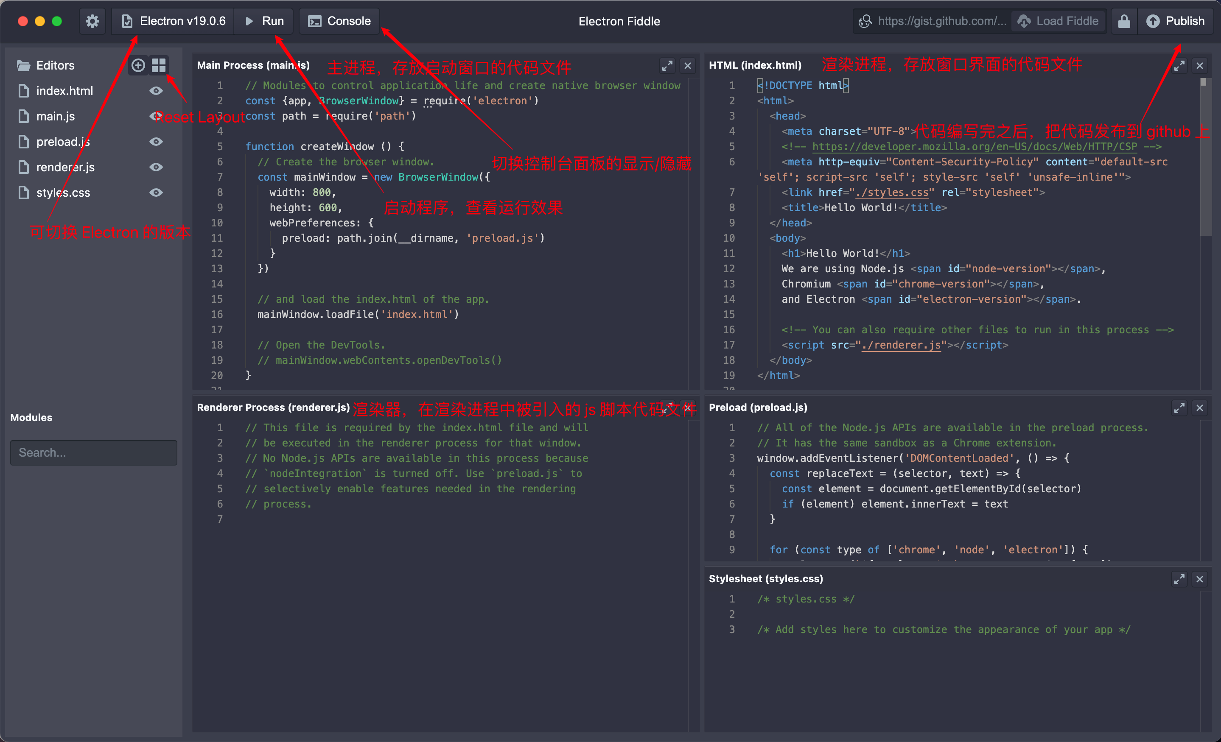
Task: Click the main.js file icon in sidebar
Action: point(23,116)
